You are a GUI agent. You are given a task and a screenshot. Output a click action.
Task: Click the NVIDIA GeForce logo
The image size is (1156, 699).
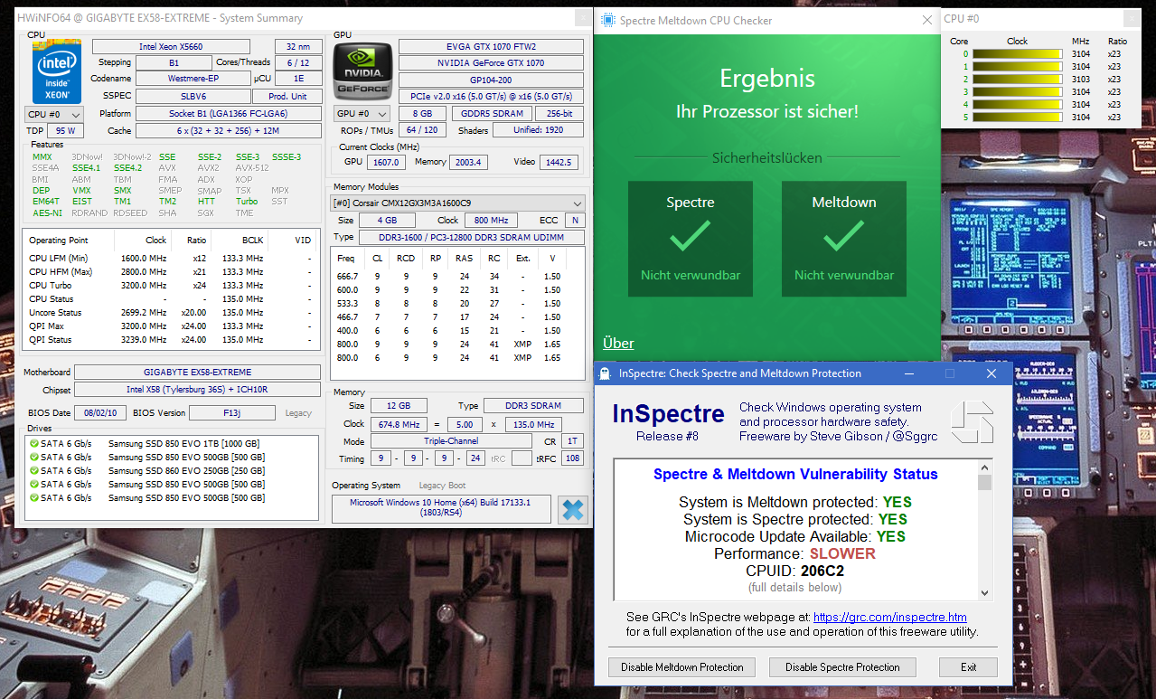362,71
